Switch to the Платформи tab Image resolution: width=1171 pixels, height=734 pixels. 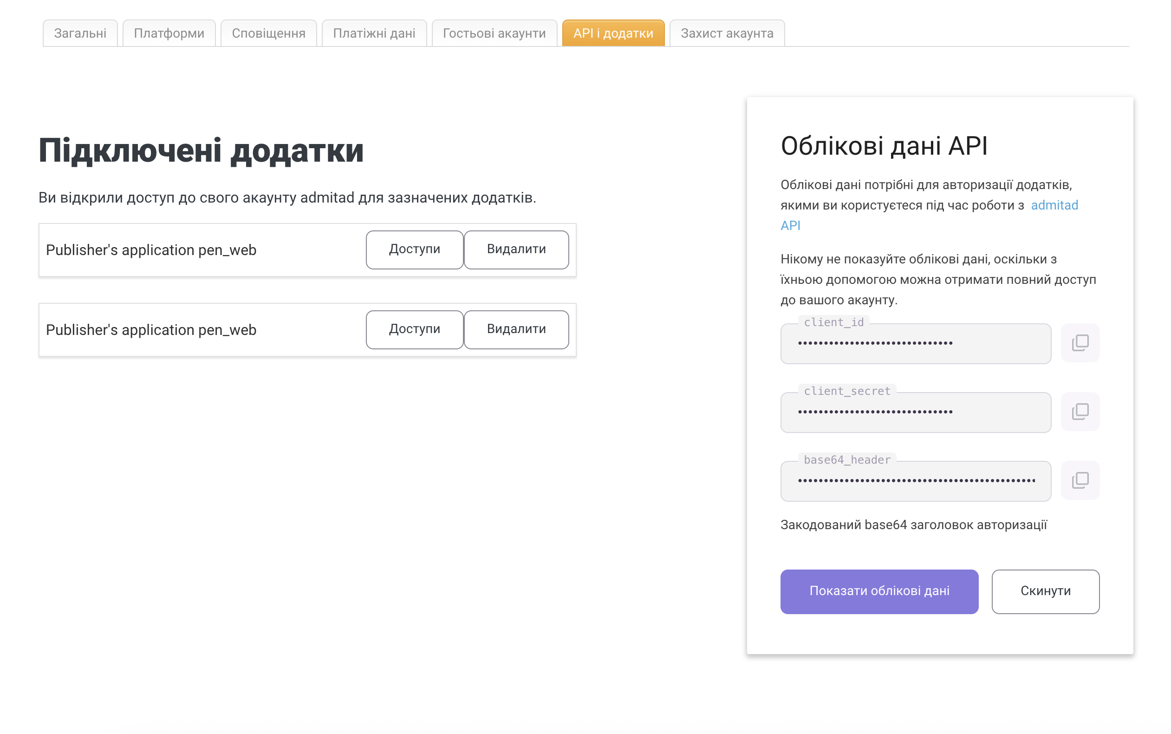click(x=169, y=33)
